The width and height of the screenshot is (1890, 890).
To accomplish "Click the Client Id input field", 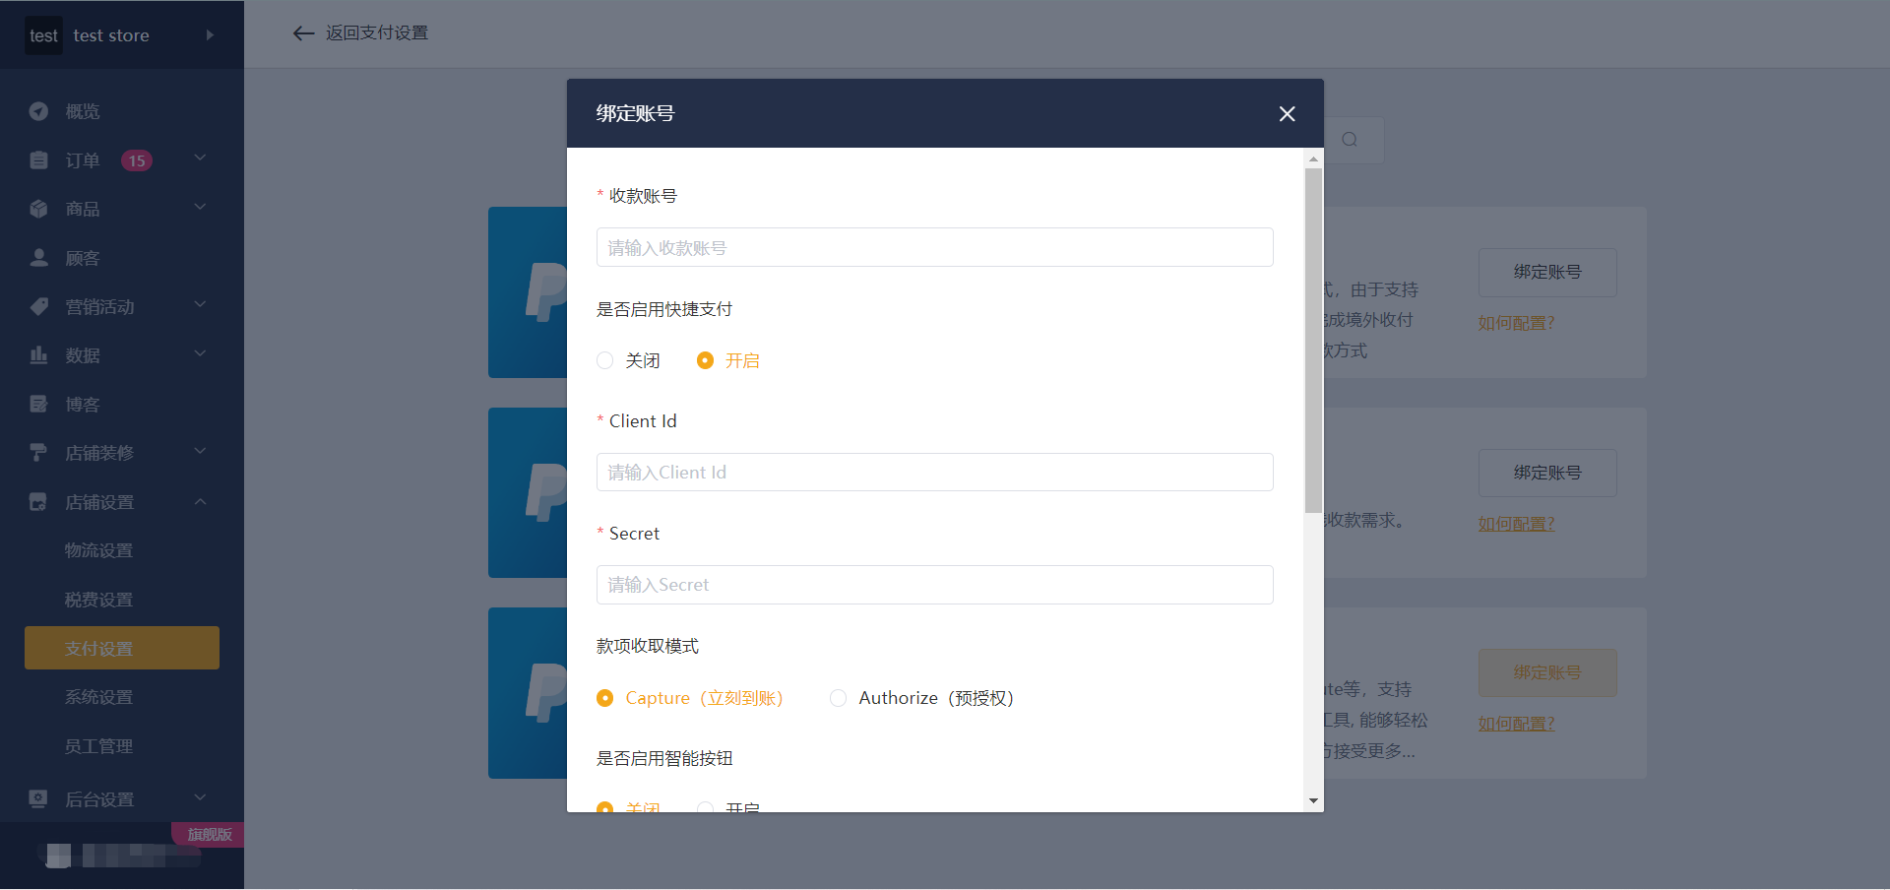I will (935, 473).
